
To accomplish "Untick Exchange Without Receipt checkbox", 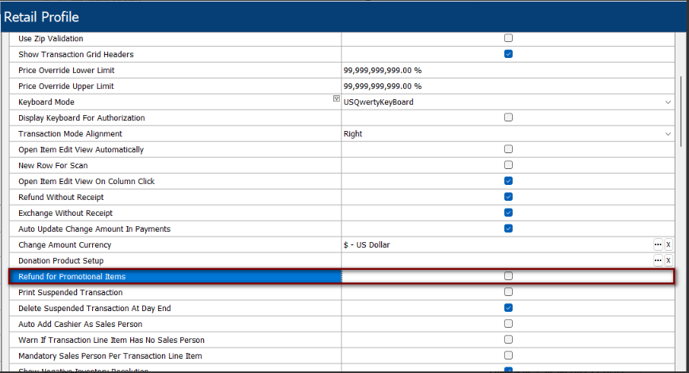I will tap(508, 213).
